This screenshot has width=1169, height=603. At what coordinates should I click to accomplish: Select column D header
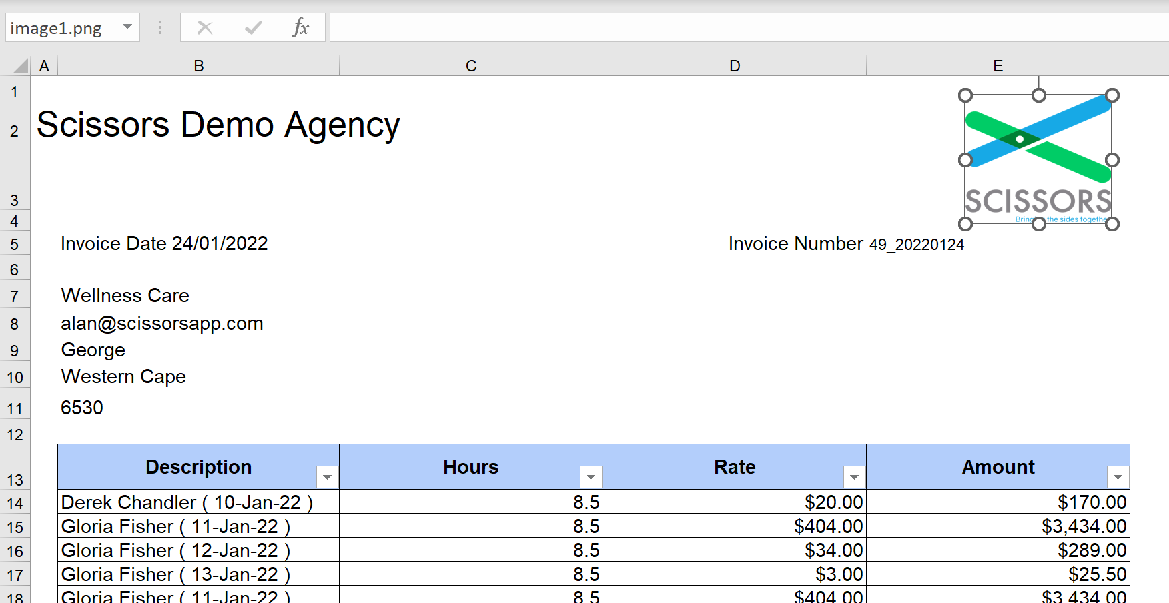click(735, 66)
